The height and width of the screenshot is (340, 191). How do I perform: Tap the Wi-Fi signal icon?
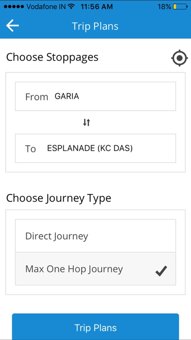71,6
